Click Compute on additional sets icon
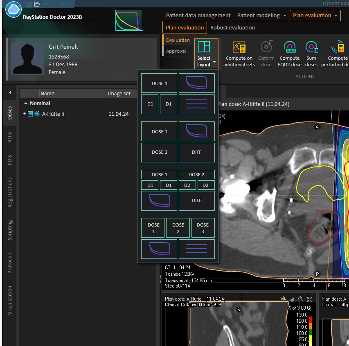Image resolution: width=349 pixels, height=346 pixels. (239, 47)
